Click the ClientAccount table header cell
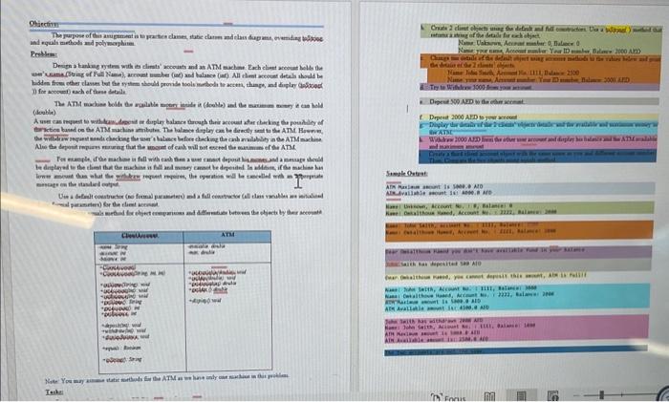Viewport: 669px width, 402px height. click(140, 237)
